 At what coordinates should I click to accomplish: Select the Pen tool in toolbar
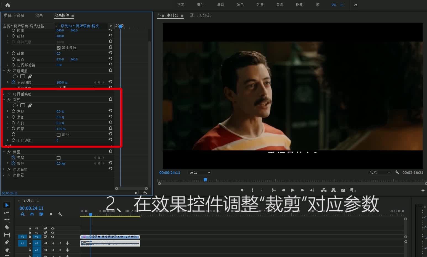(x=7, y=242)
